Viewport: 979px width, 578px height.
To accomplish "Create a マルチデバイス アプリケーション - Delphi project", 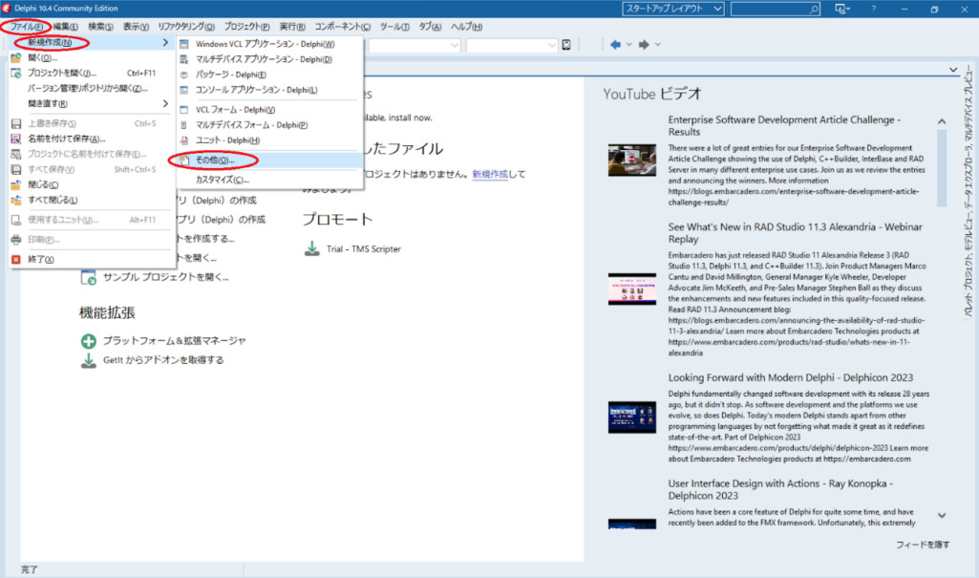I will [x=269, y=59].
